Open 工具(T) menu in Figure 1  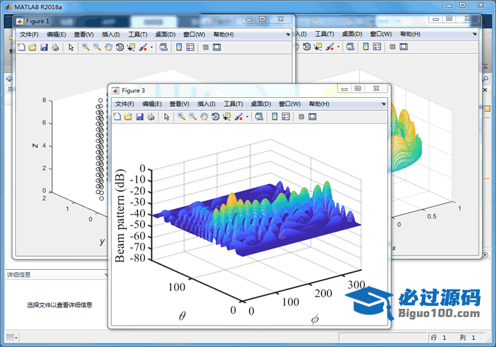click(x=137, y=35)
